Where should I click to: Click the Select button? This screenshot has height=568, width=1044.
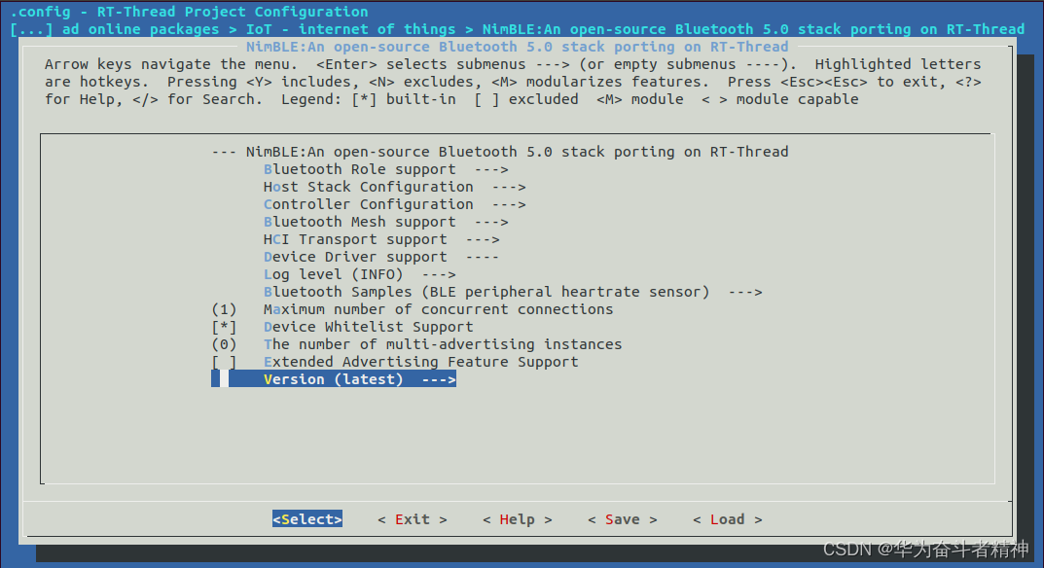pyautogui.click(x=307, y=518)
